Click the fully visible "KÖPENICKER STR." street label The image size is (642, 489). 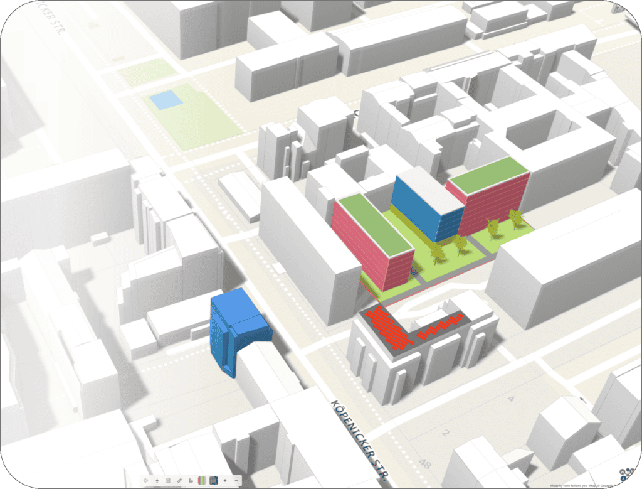tap(359, 440)
